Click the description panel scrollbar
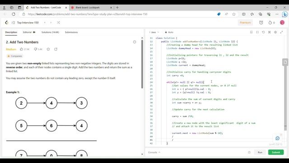289x163 pixels. point(142,64)
